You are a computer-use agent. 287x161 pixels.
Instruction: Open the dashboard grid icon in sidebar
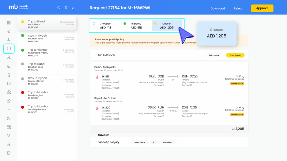[9, 23]
